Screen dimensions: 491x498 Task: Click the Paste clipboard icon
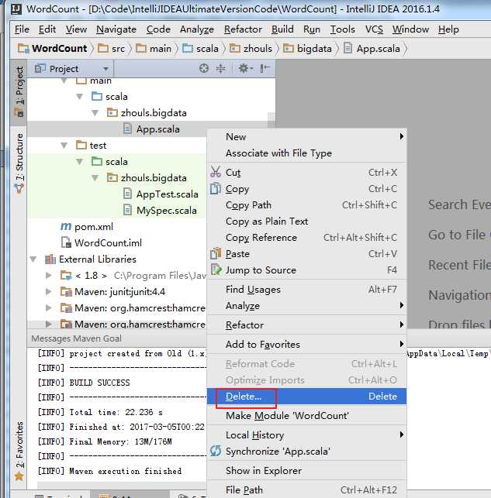click(x=216, y=253)
